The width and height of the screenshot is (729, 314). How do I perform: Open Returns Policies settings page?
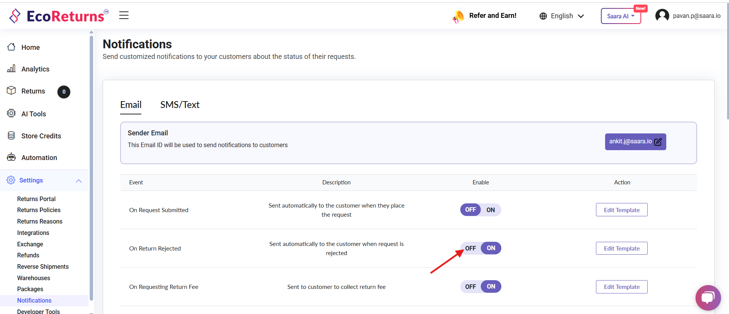click(39, 210)
